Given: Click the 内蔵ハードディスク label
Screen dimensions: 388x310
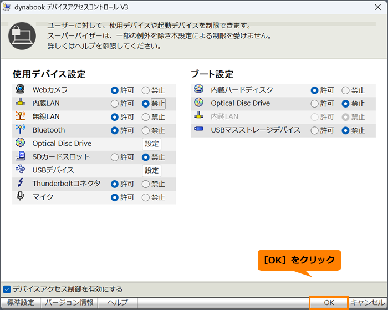Looking at the screenshot, I should (242, 90).
